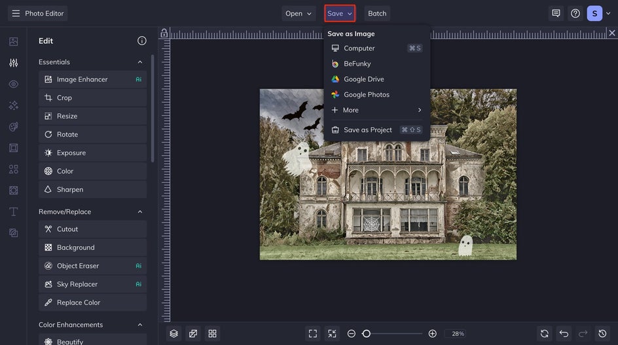Save image to BeFunky

(377, 64)
